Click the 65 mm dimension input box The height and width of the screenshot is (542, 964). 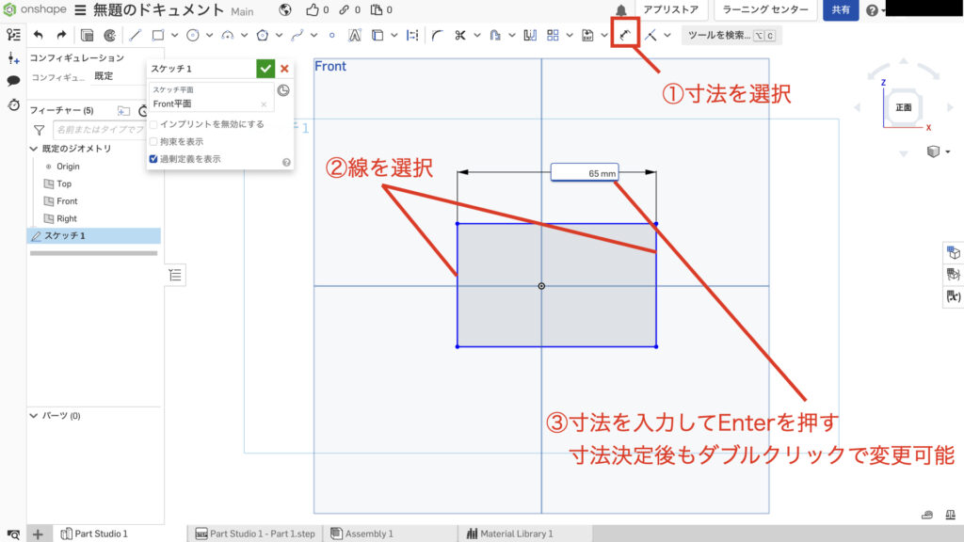pos(584,173)
